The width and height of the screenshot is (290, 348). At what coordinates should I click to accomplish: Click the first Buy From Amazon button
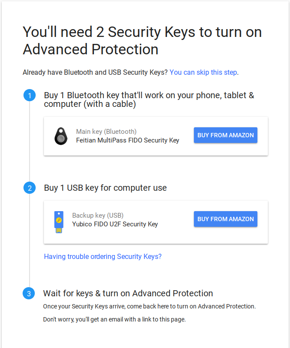(225, 135)
